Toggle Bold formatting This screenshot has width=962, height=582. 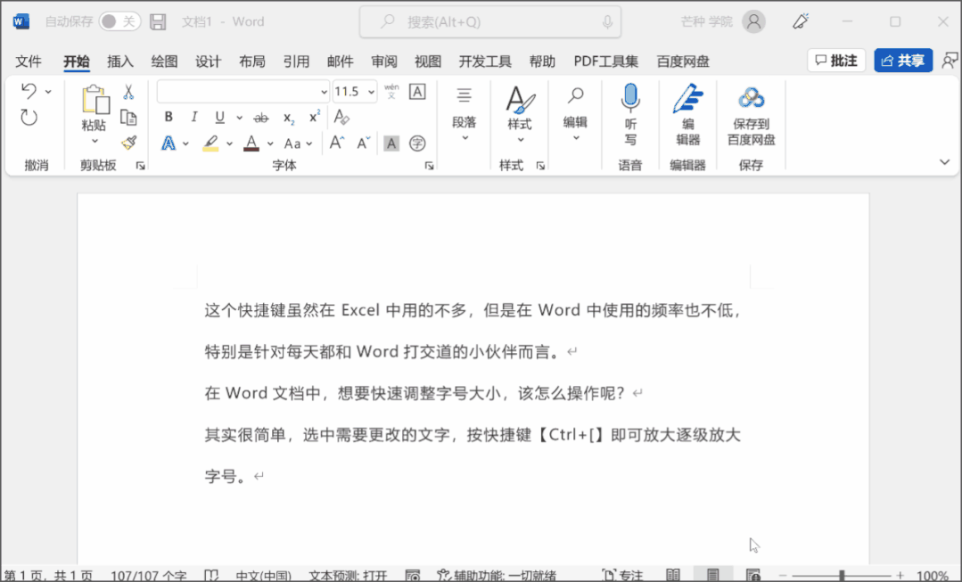169,118
